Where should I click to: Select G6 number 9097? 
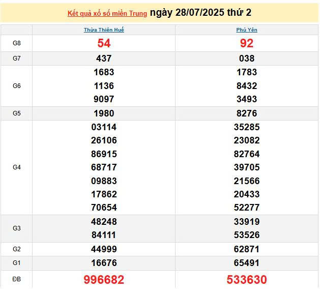(x=104, y=99)
